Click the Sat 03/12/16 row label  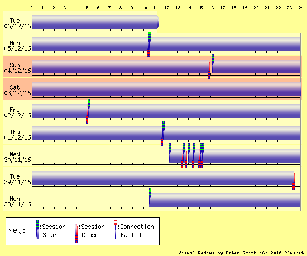(x=17, y=90)
